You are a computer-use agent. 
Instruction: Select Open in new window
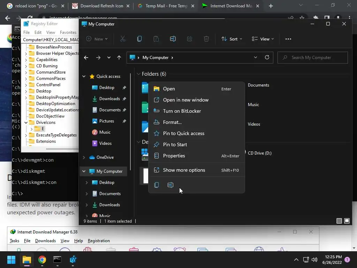point(197,100)
